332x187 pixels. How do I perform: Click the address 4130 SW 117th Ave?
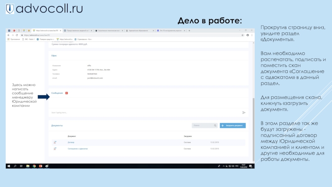[x=99, y=70]
